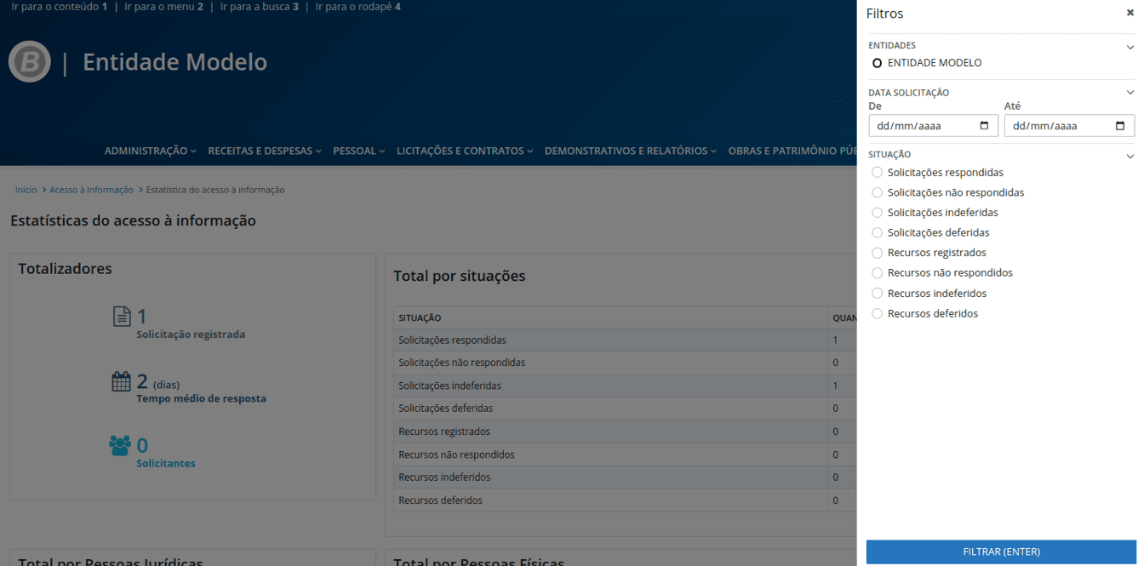Open the calendar picker in the Até field
This screenshot has width=1138, height=566.
pos(1120,126)
